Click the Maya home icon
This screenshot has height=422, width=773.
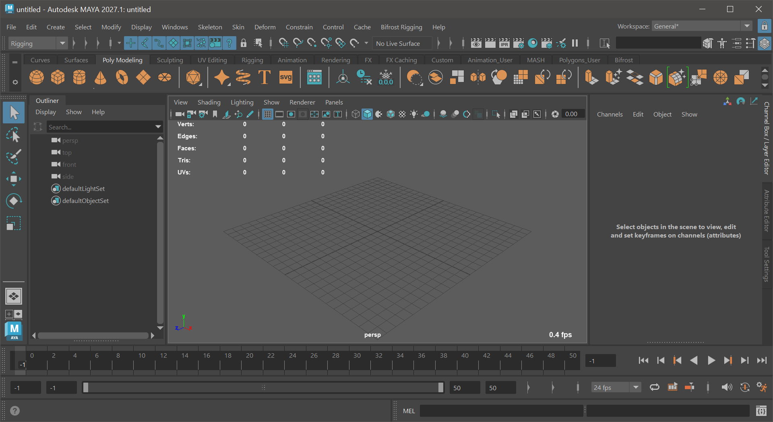coord(14,331)
